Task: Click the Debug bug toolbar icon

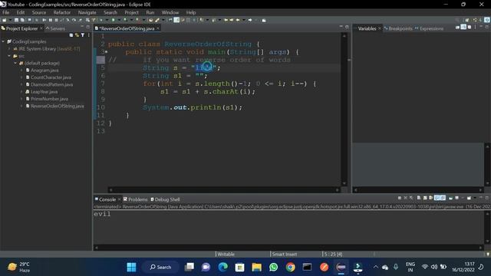Action: coord(101,20)
